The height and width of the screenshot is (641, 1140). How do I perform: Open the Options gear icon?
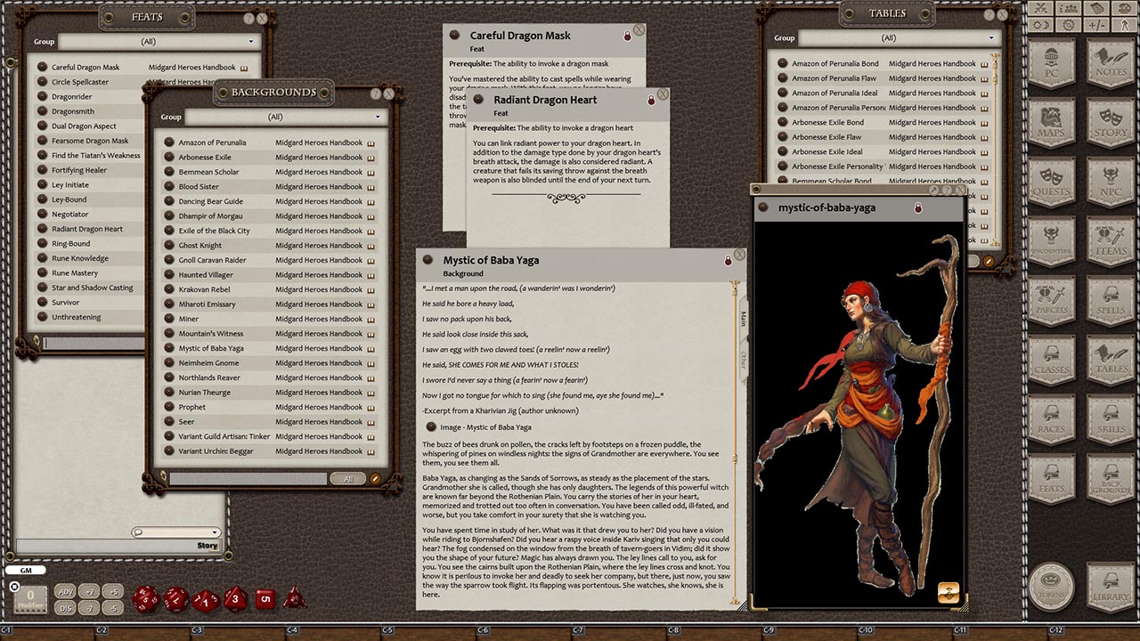(x=1069, y=25)
